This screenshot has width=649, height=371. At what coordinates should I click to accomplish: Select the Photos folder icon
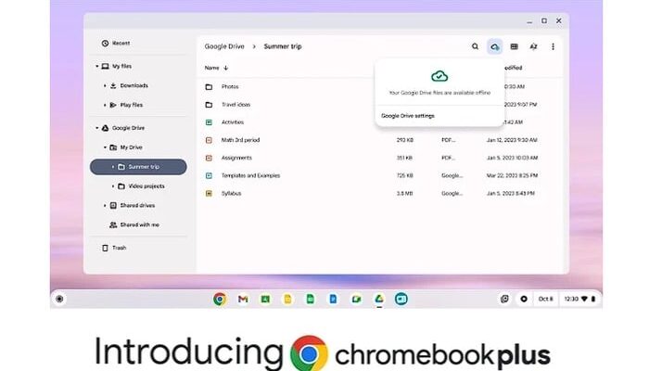(x=209, y=87)
